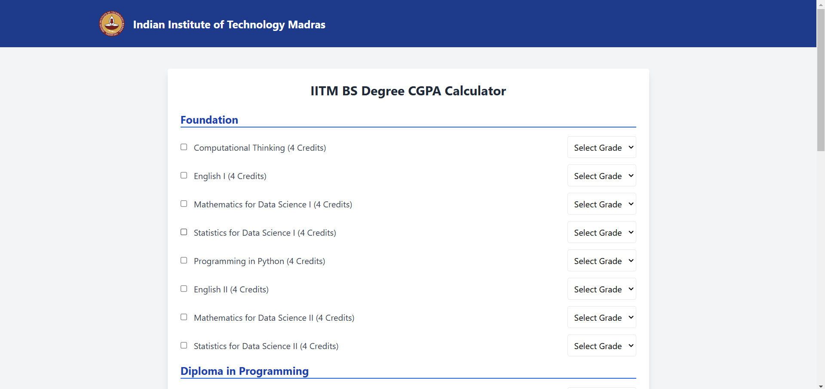Click the Indian Institute of Technology Madras title
825x389 pixels.
coord(229,24)
